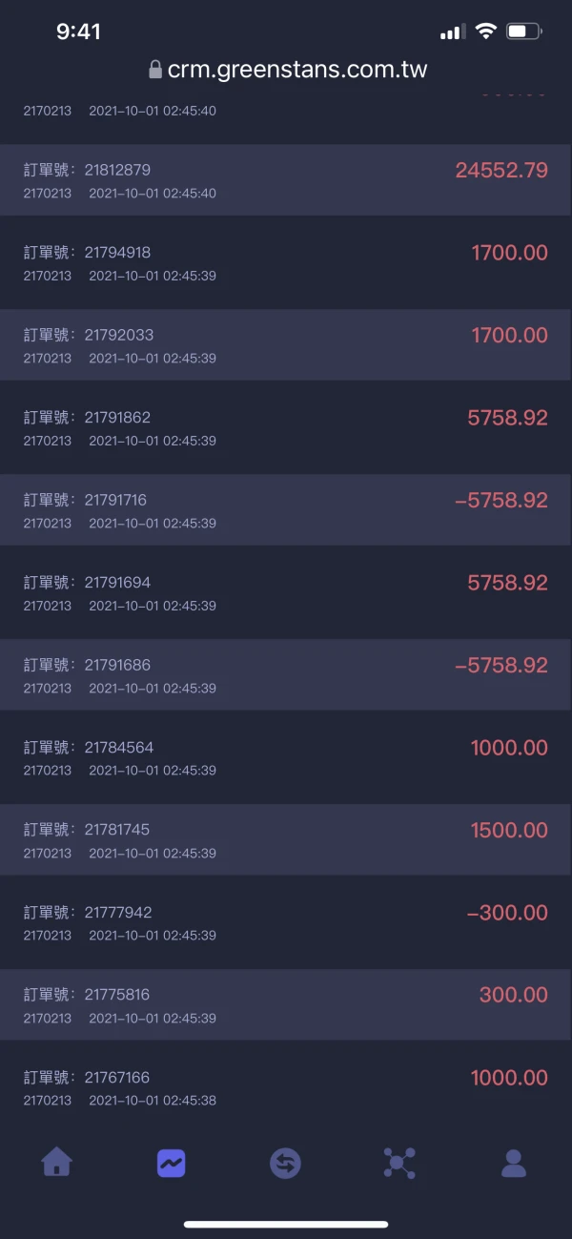The image size is (572, 1239).
Task: Open the network share nodes icon
Action: point(399,1163)
